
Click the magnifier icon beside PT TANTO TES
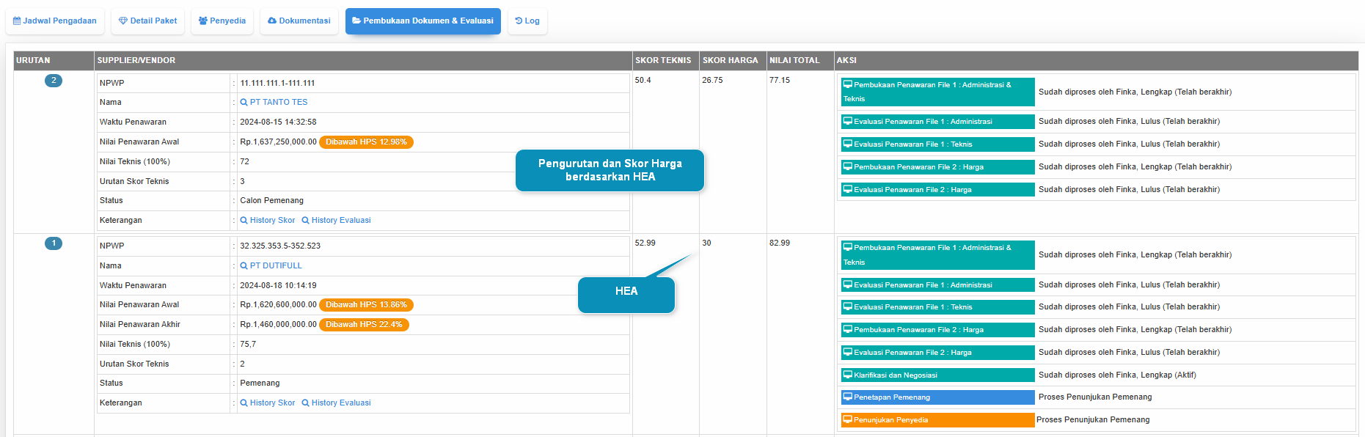pos(244,103)
